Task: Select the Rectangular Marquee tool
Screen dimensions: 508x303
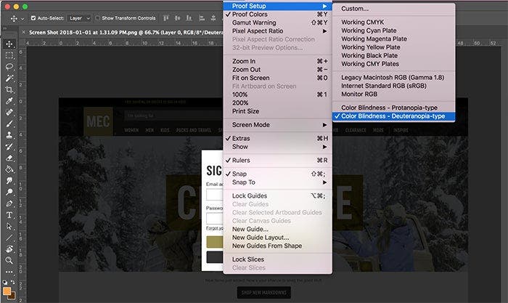Action: point(9,55)
